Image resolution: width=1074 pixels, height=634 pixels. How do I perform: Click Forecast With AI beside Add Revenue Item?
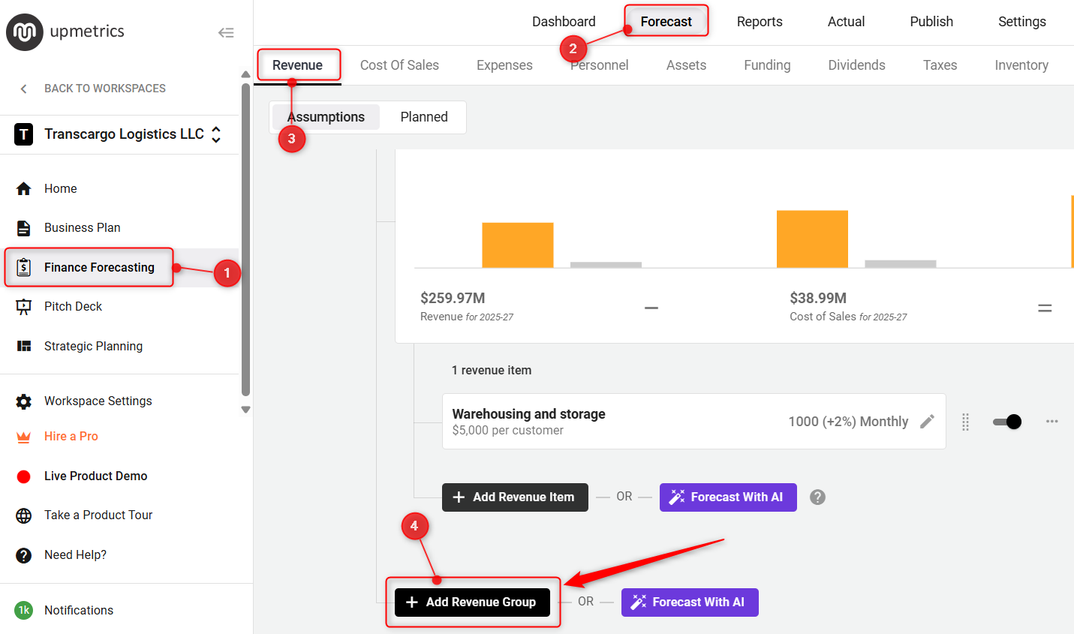point(728,497)
